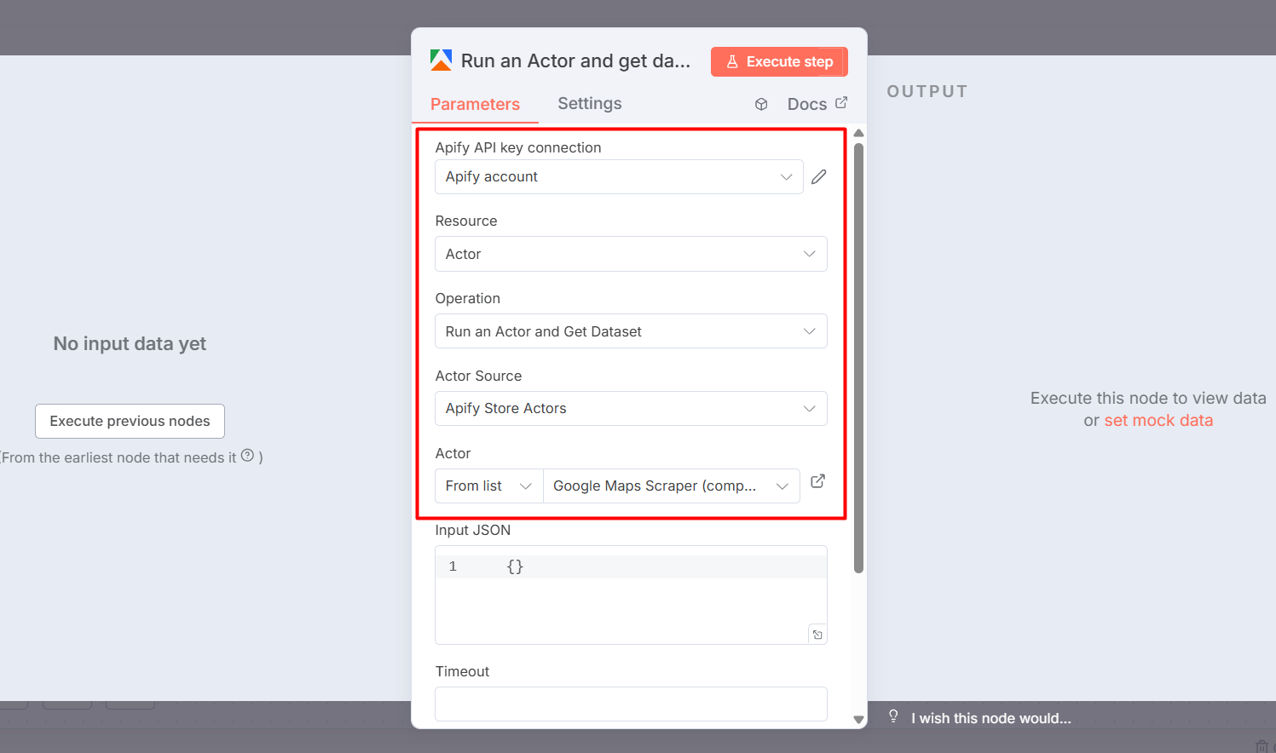
Task: Select the Parameters tab
Action: (x=475, y=105)
